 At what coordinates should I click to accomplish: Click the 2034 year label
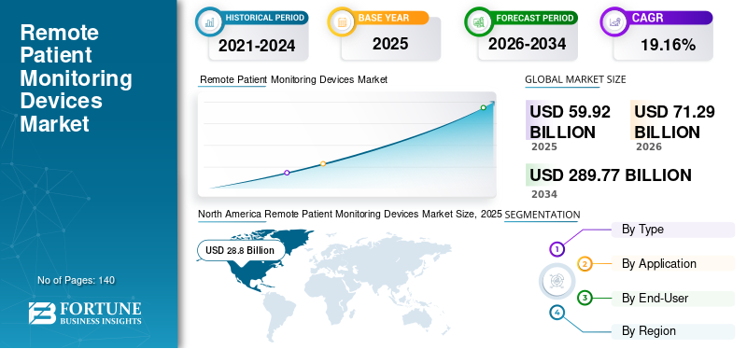point(544,194)
